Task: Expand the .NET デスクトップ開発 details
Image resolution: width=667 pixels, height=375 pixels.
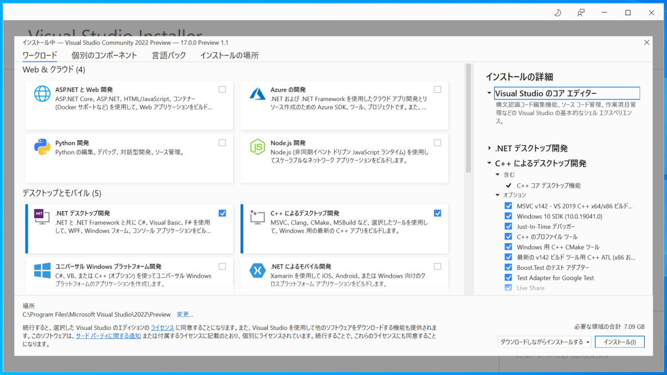Action: pyautogui.click(x=489, y=148)
